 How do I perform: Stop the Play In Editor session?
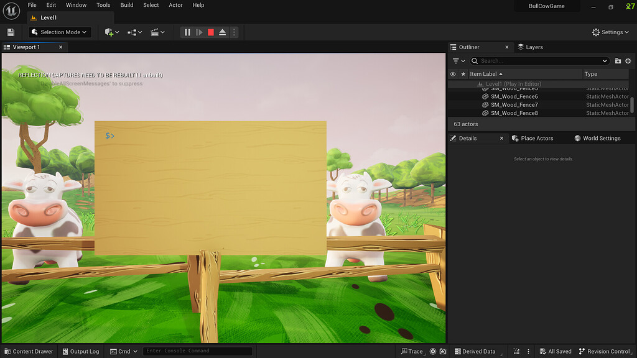[212, 32]
